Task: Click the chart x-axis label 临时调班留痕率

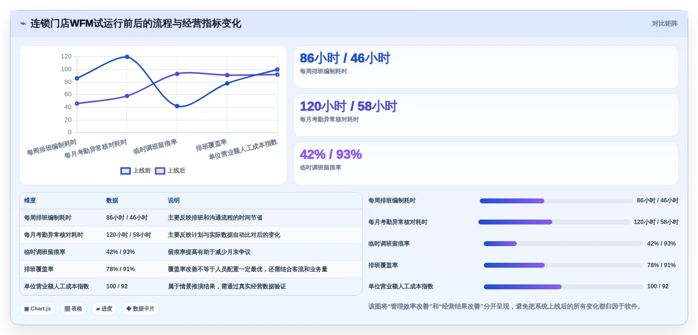Action: 156,146
